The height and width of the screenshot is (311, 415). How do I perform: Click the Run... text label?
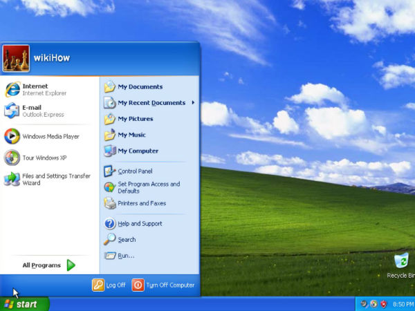(x=126, y=256)
